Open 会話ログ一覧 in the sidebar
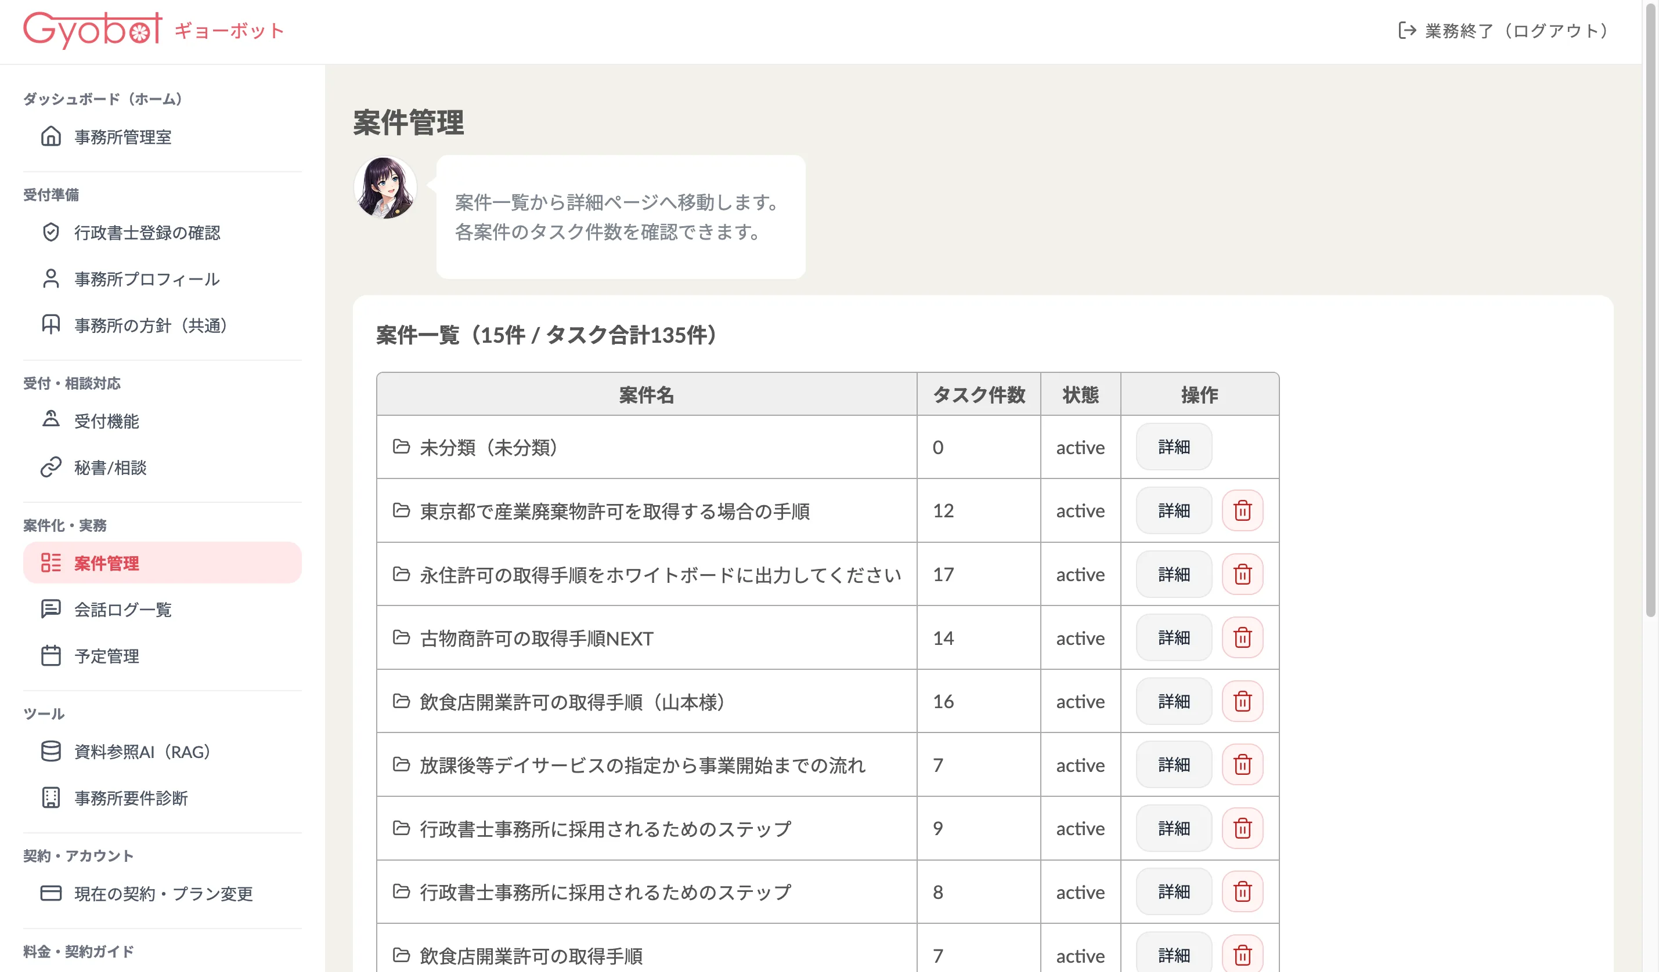This screenshot has height=972, width=1659. point(122,610)
